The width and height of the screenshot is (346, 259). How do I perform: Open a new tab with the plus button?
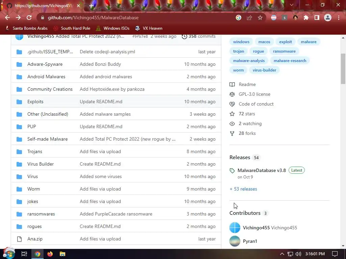(x=91, y=6)
